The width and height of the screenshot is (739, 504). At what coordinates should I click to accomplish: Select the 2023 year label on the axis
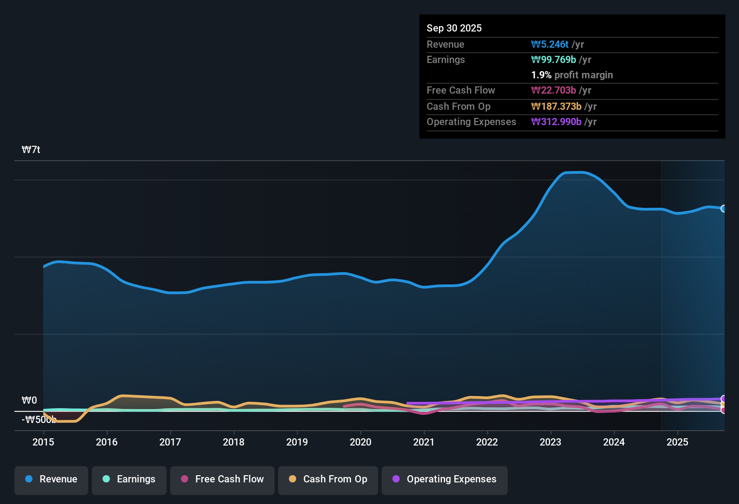550,442
